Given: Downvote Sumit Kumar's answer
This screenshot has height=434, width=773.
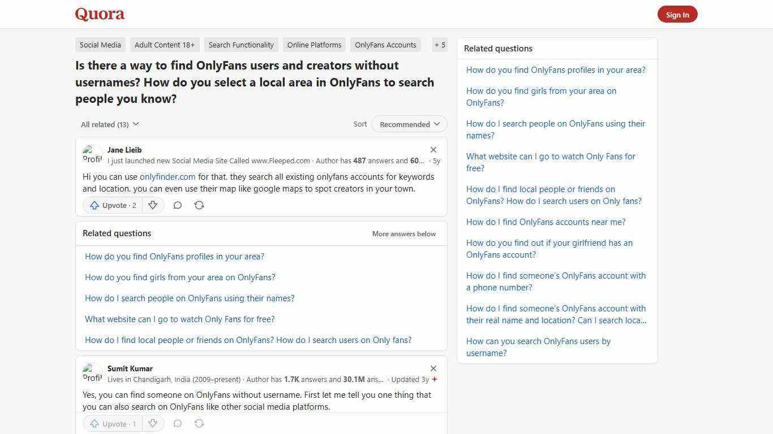Looking at the screenshot, I should [x=153, y=423].
